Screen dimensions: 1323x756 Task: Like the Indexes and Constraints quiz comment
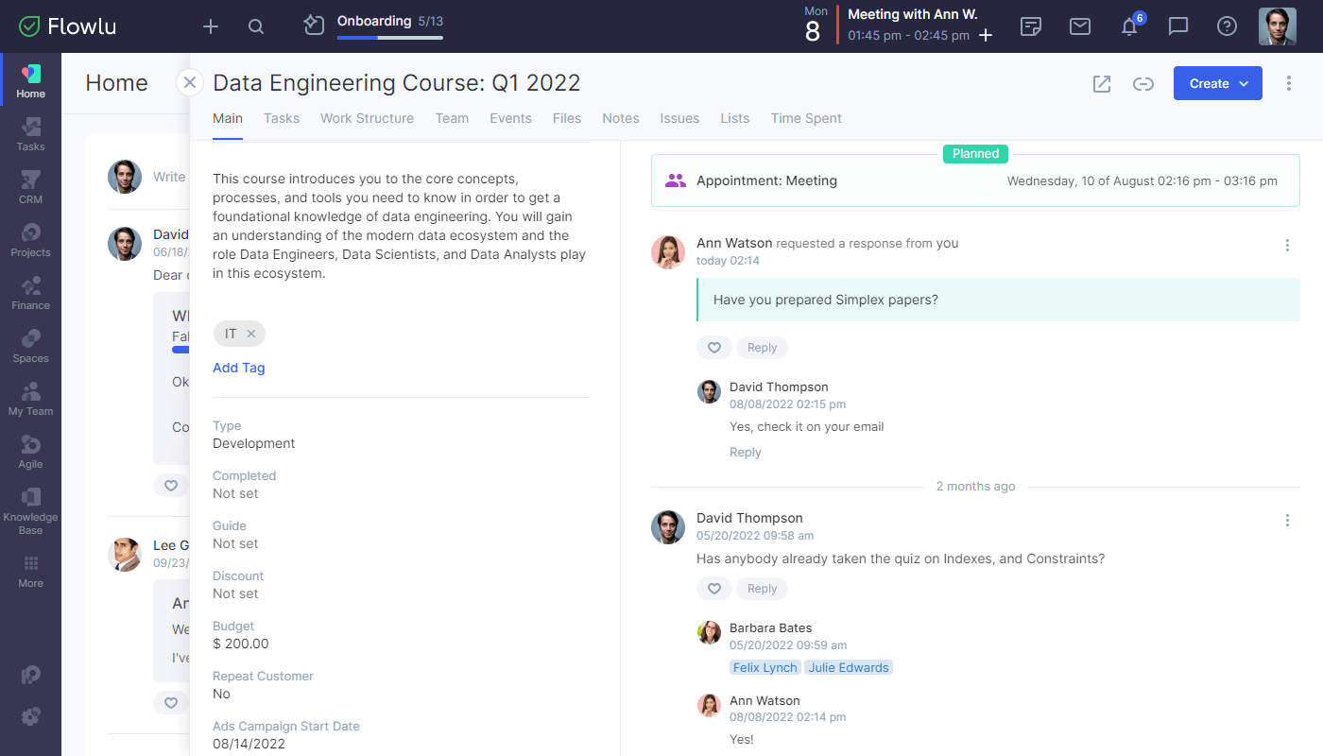click(x=714, y=589)
